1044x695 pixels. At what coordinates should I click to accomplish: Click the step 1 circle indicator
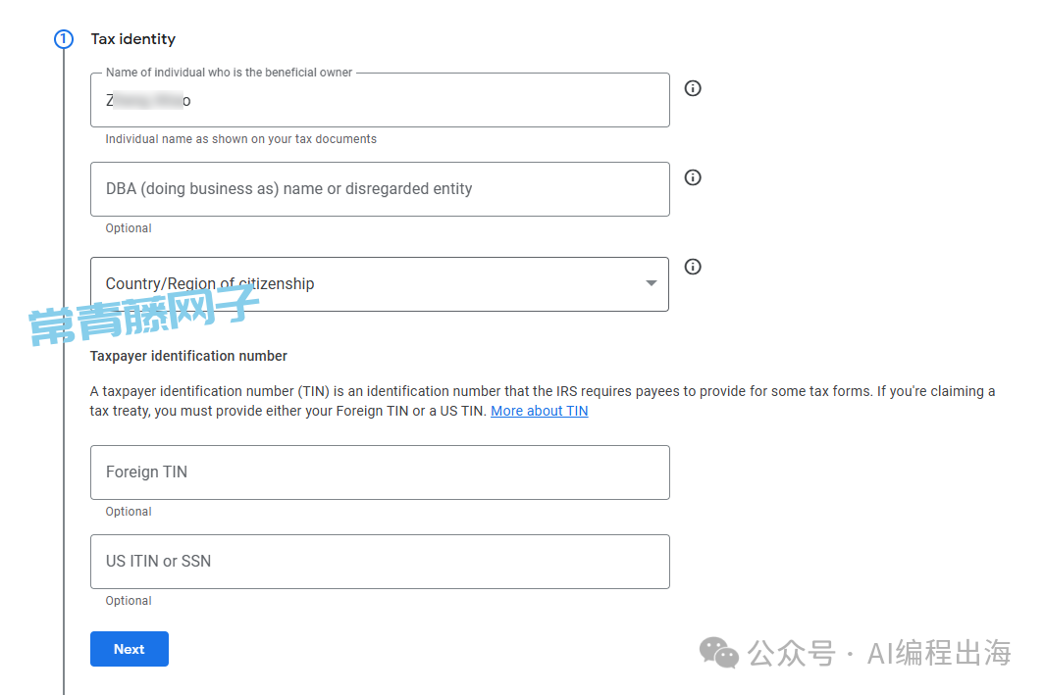[x=64, y=39]
